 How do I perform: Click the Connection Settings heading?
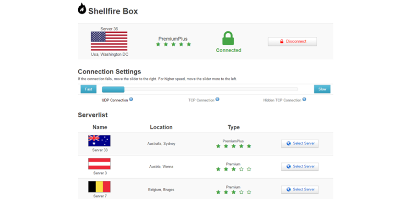coord(109,72)
